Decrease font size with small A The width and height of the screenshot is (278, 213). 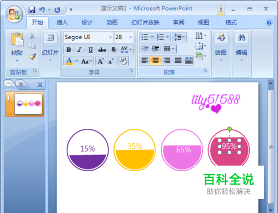click(111, 61)
